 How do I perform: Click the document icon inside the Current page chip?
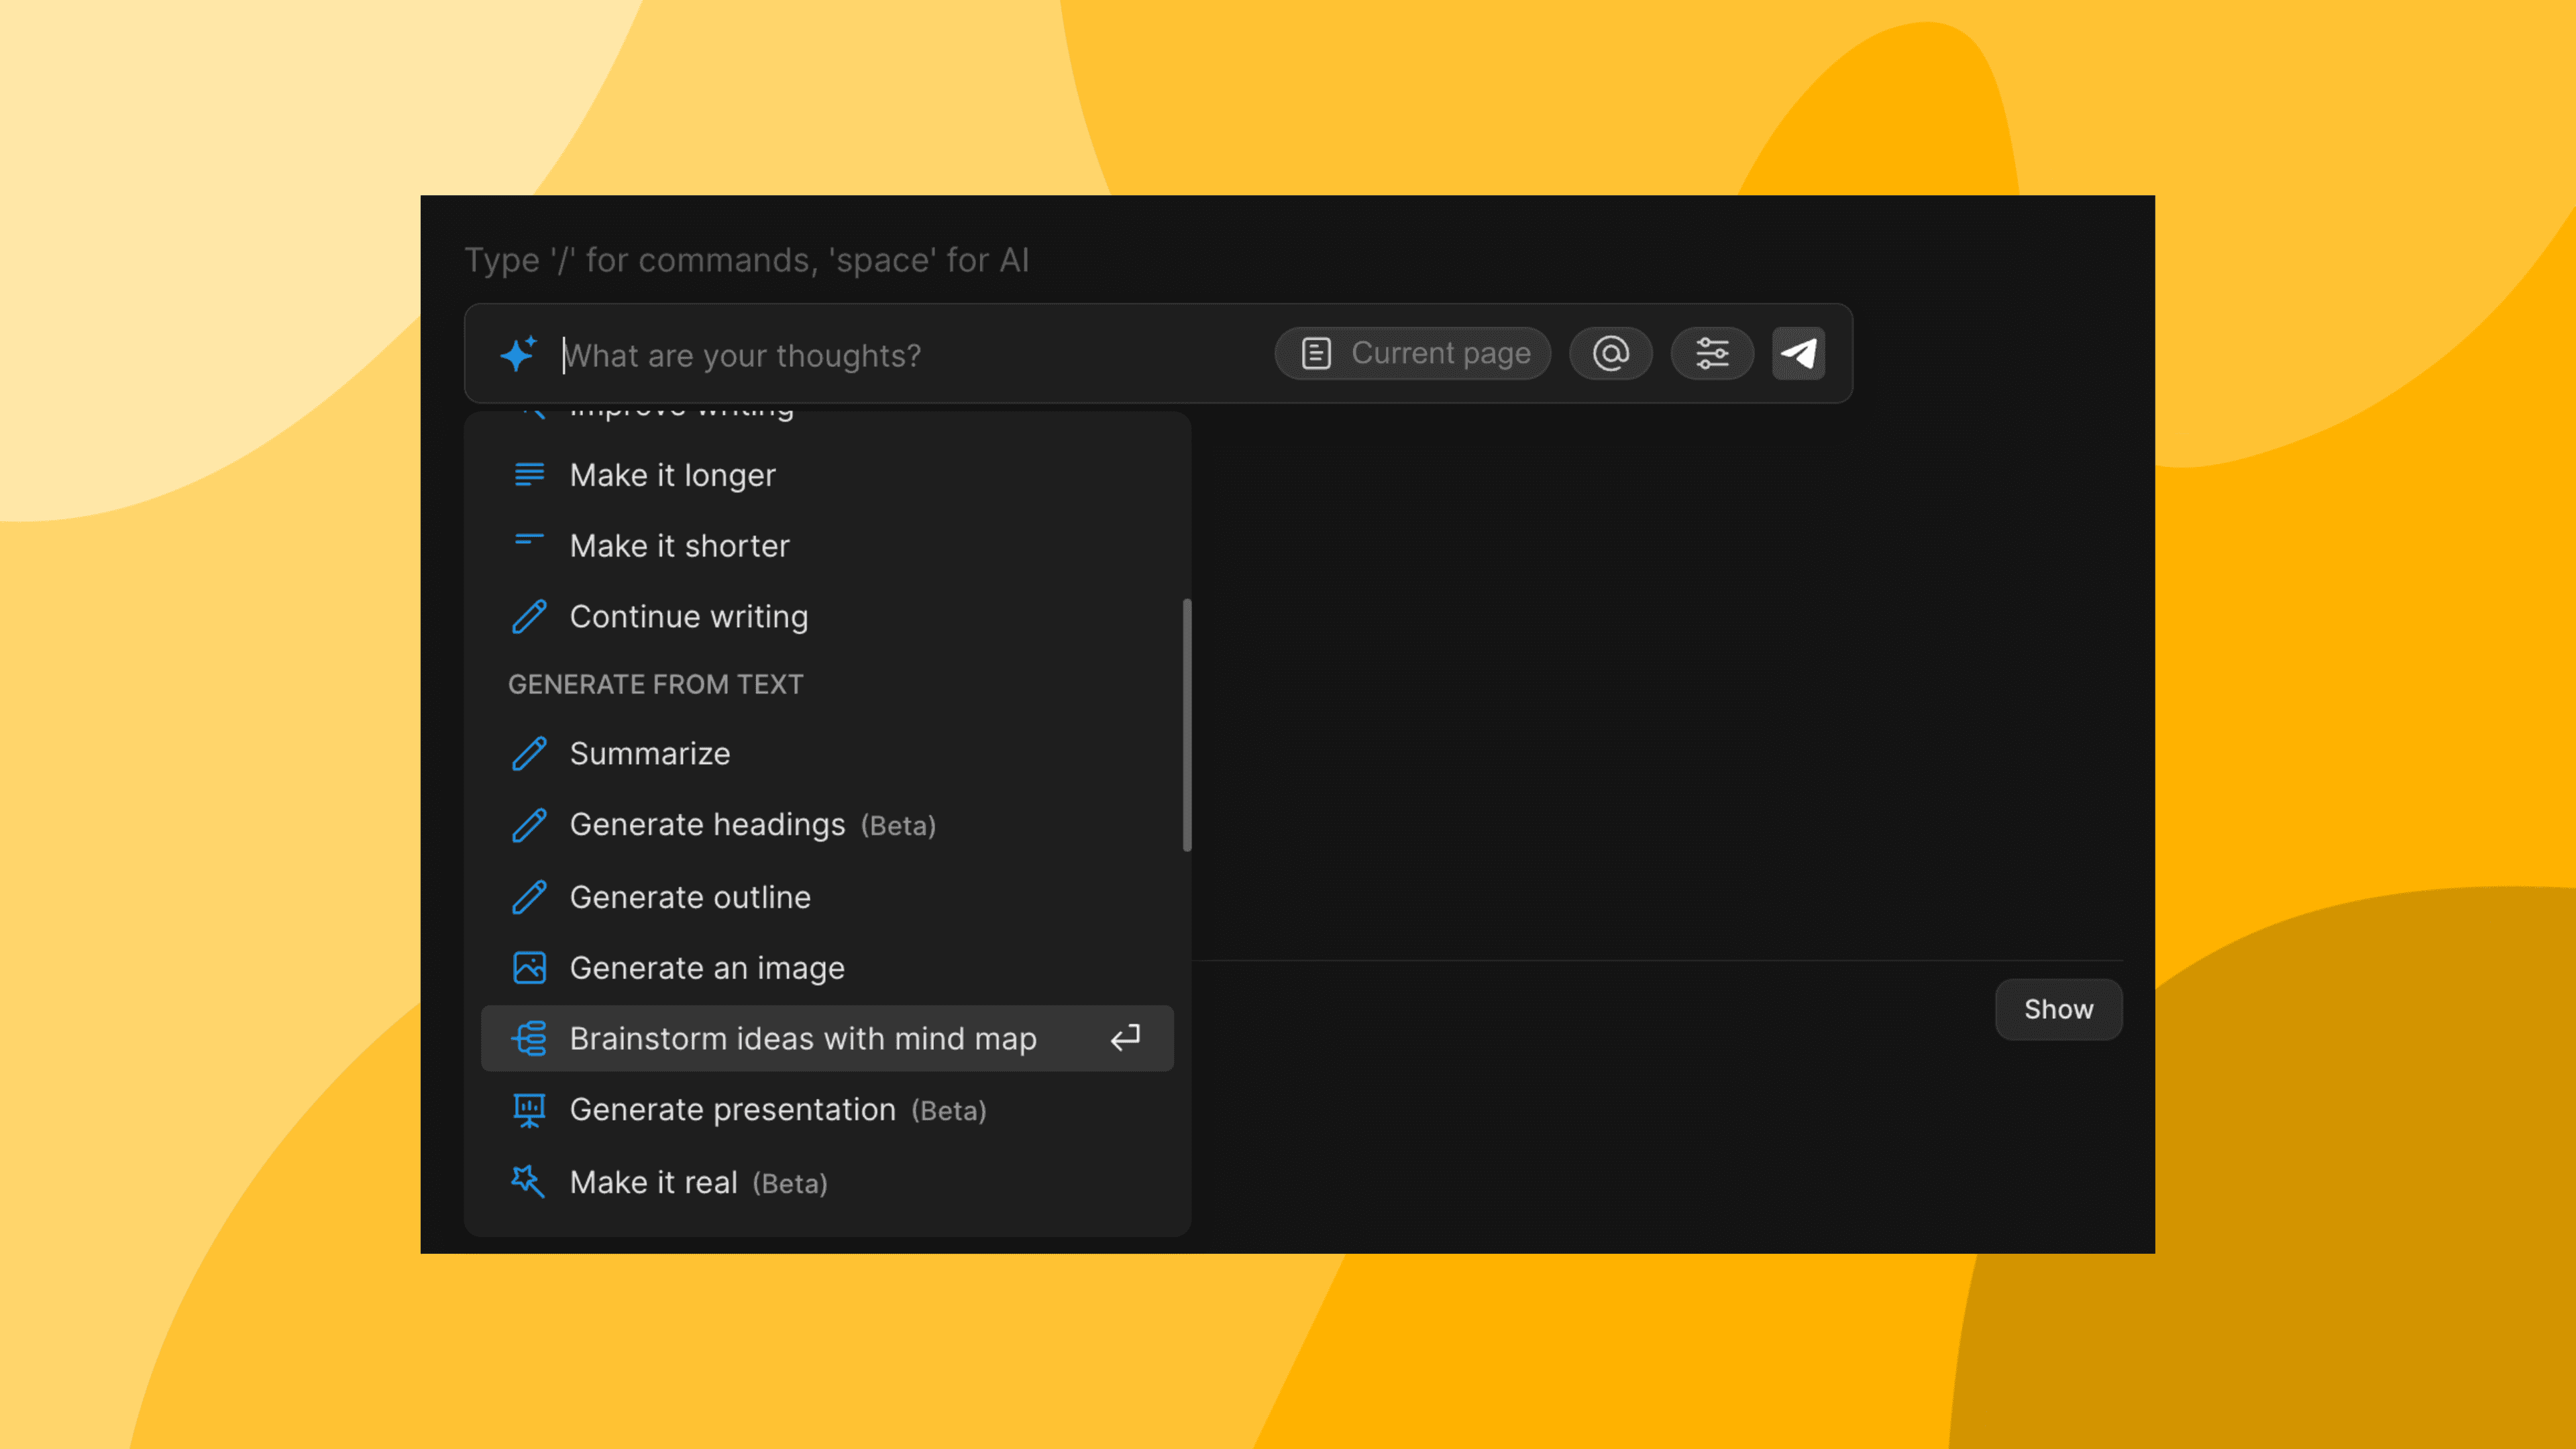point(1316,353)
